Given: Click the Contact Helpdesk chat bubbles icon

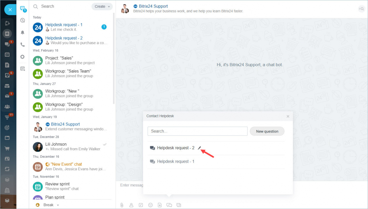Looking at the screenshot, I should click(169, 205).
